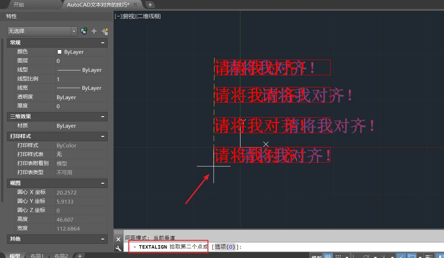444x258 pixels.
Task: Click the 线宽 ByLayer value field
Action: [x=82, y=88]
